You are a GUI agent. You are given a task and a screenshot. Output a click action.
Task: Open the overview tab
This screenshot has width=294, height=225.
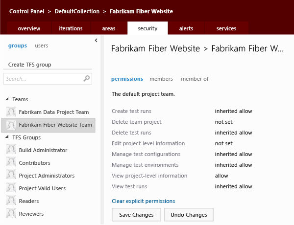click(29, 28)
